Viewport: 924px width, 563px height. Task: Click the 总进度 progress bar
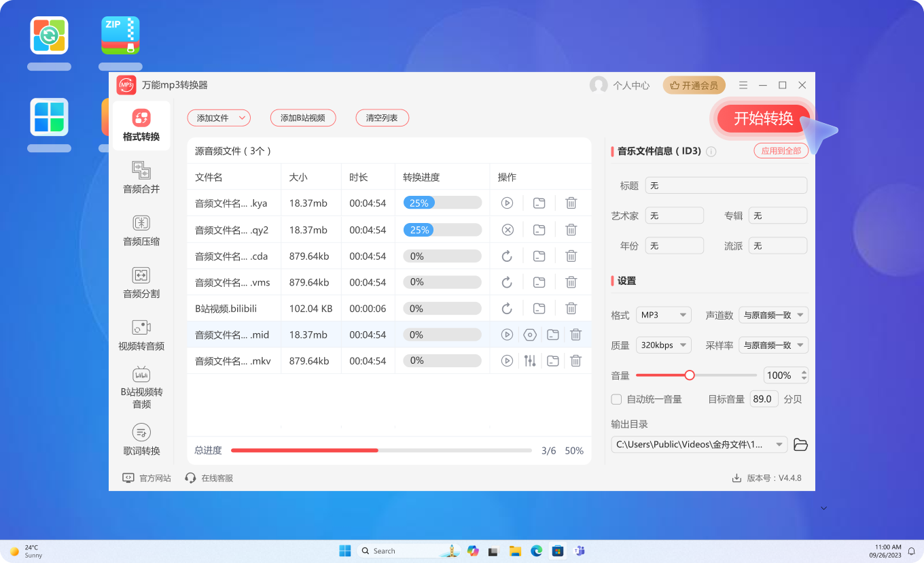pyautogui.click(x=381, y=450)
